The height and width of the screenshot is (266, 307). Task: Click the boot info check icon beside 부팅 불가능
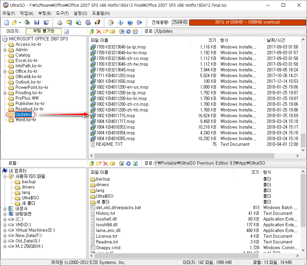(66, 31)
